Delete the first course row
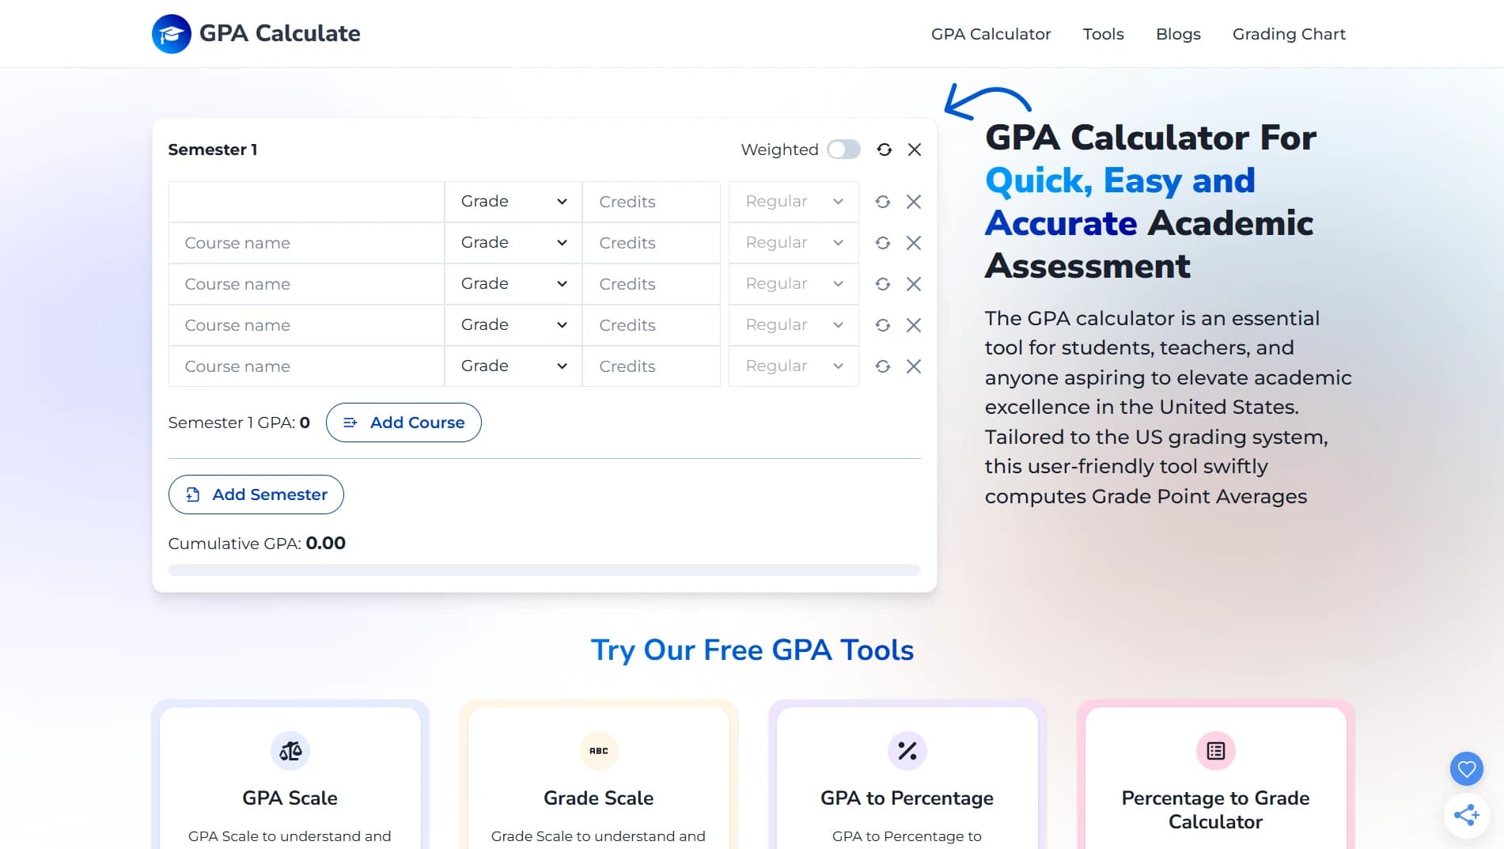 914,202
